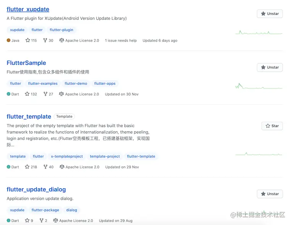Open the FlutterSample repository link
The image size is (292, 225).
pos(26,63)
